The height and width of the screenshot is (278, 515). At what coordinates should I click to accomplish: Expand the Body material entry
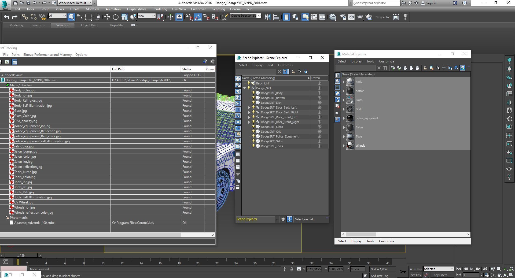pos(344,82)
